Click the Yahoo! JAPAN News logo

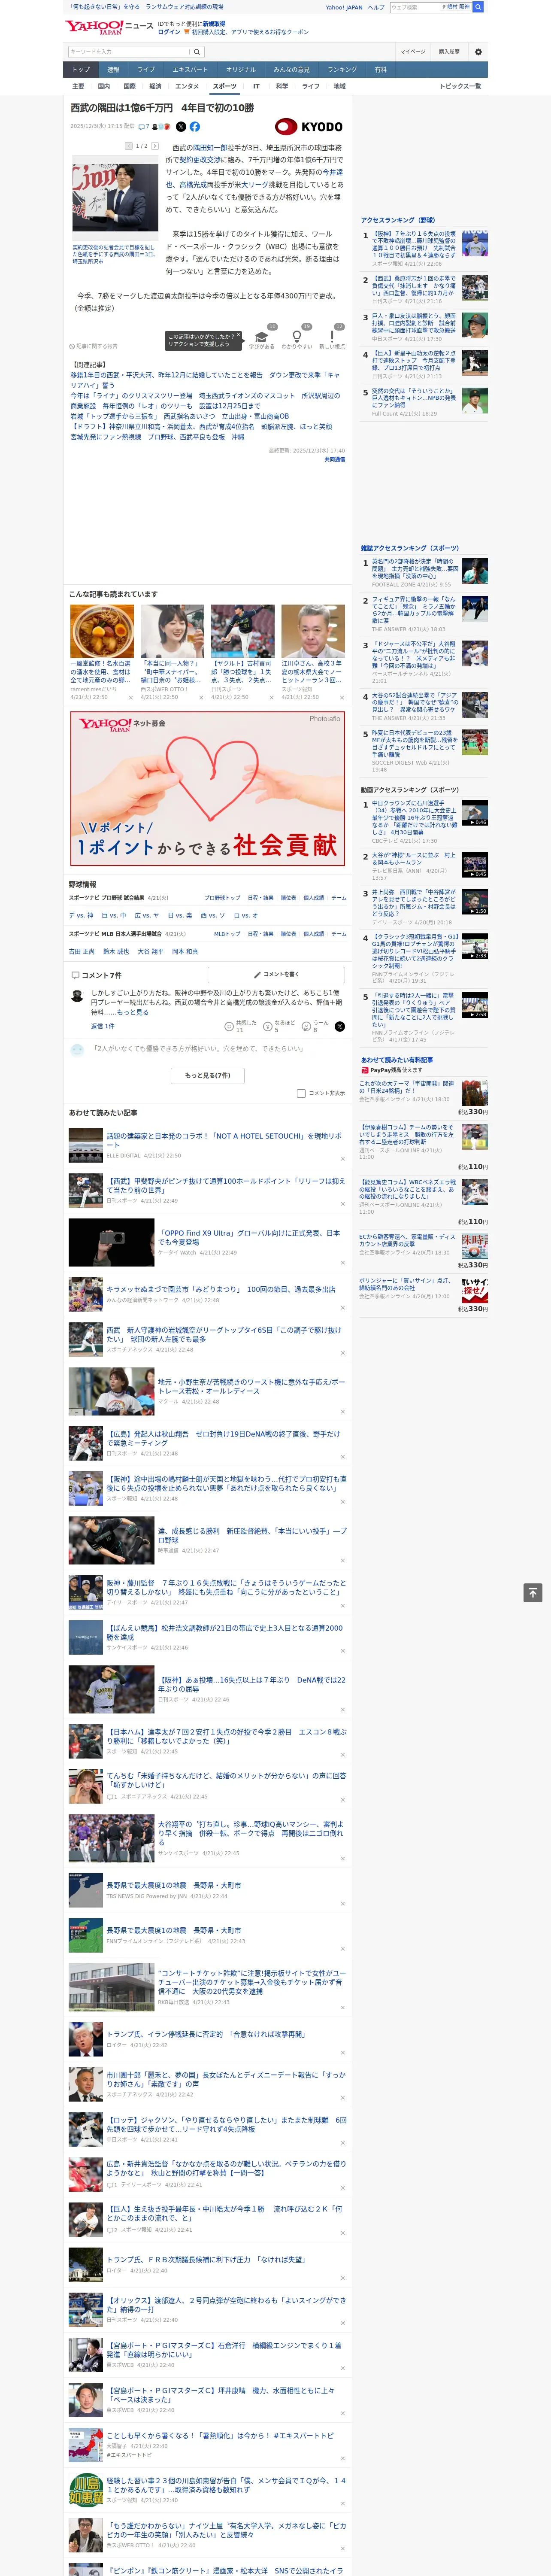(x=108, y=27)
